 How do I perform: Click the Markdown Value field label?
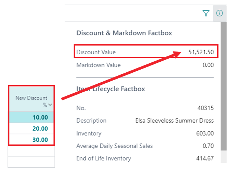pyautogui.click(x=98, y=65)
